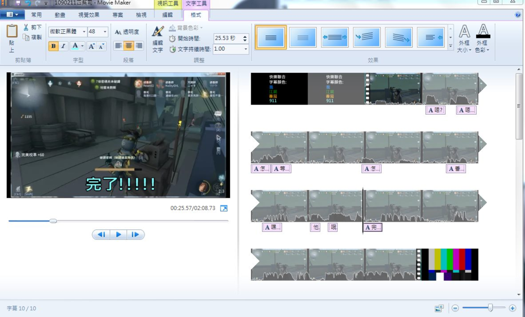Click the 背景色彩 paint bucket icon
525x317 pixels.
(x=172, y=28)
